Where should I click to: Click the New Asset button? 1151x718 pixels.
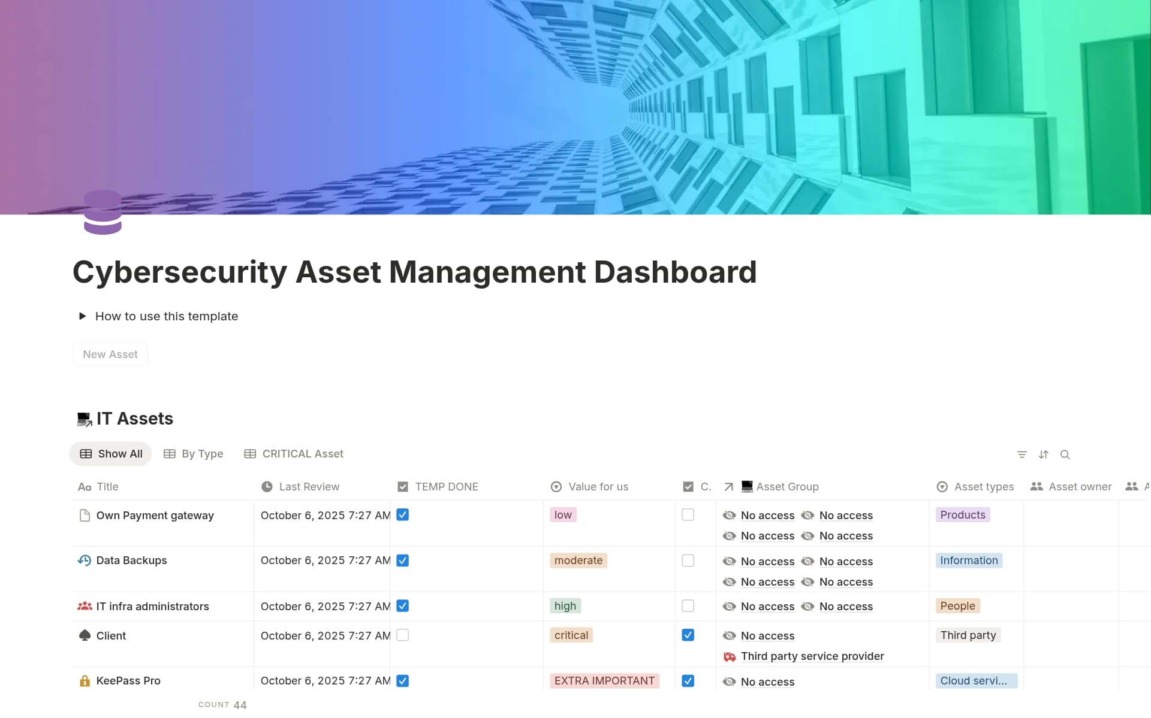110,354
